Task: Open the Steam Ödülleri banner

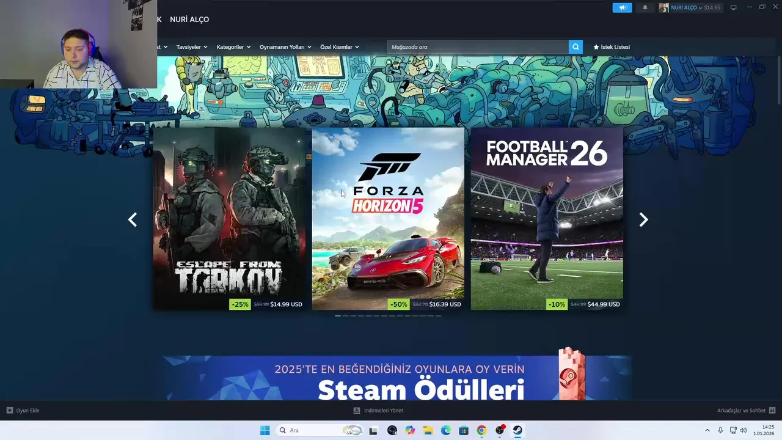Action: 397,378
